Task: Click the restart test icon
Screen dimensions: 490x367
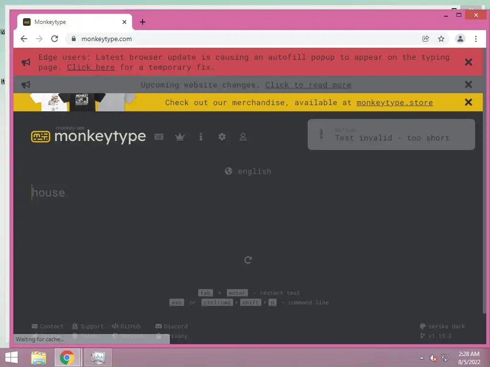Action: (x=248, y=260)
